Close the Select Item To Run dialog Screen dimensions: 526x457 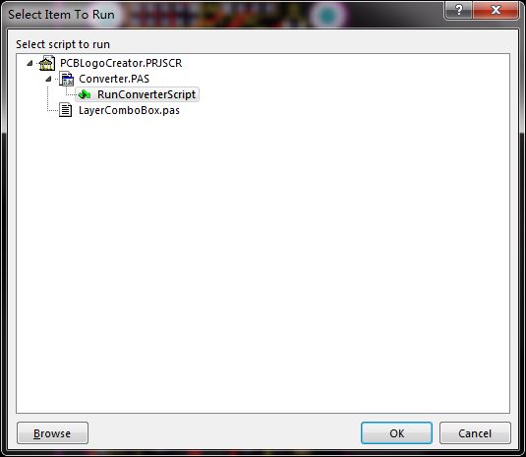click(x=496, y=10)
